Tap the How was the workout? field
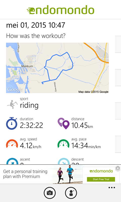 tap(36, 36)
